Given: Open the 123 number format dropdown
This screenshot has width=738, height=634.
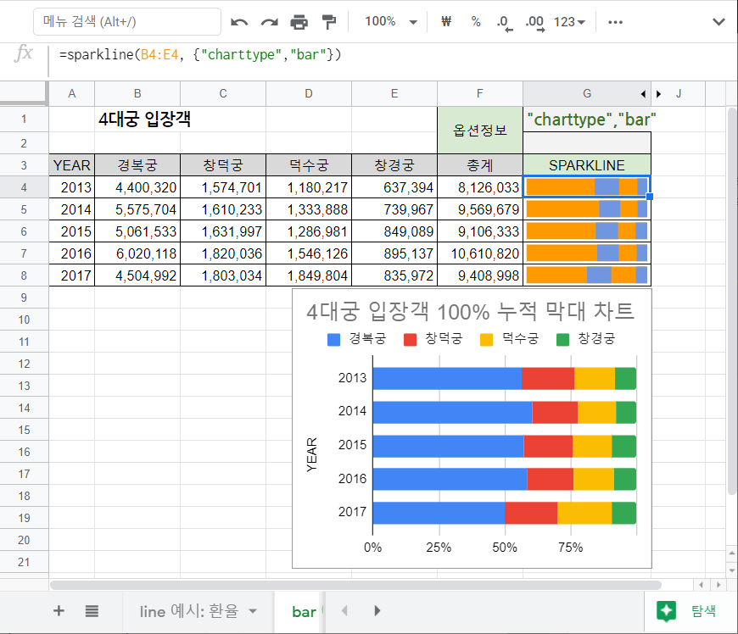Looking at the screenshot, I should pos(570,22).
